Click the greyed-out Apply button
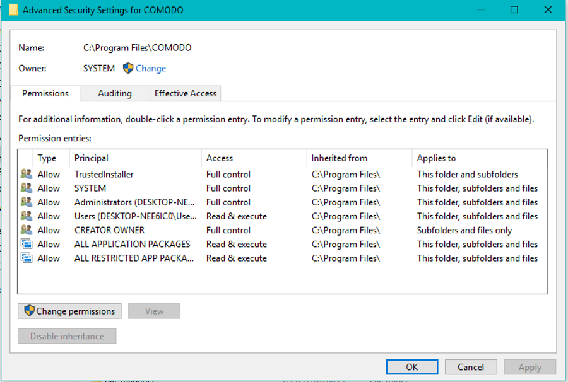 pos(530,367)
